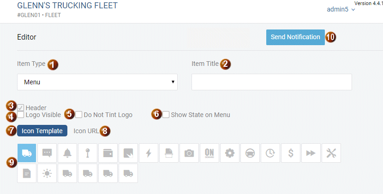Toggle the Logo Visible checkbox
This screenshot has width=383, height=194.
[x=20, y=114]
